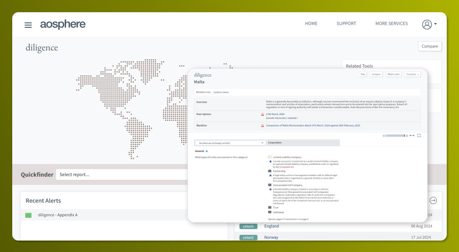459x252 pixels.
Task: Toggle the Partnership entity box
Action: [x=270, y=171]
